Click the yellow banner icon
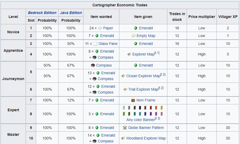The image size is (240, 144). [162, 108]
